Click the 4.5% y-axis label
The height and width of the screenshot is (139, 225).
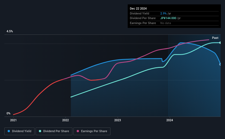pos(10,31)
